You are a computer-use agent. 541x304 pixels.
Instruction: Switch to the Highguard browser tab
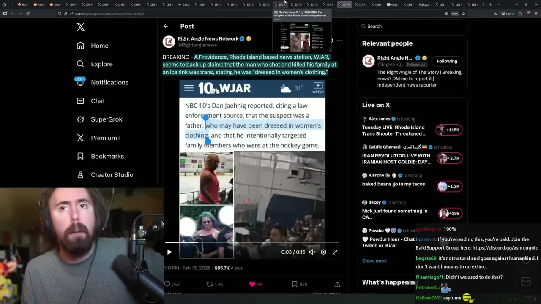[424, 5]
